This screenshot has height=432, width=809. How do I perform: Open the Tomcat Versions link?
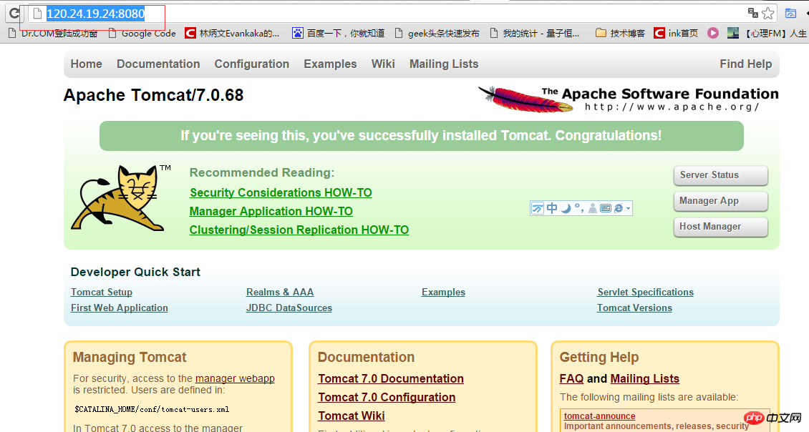(x=634, y=308)
